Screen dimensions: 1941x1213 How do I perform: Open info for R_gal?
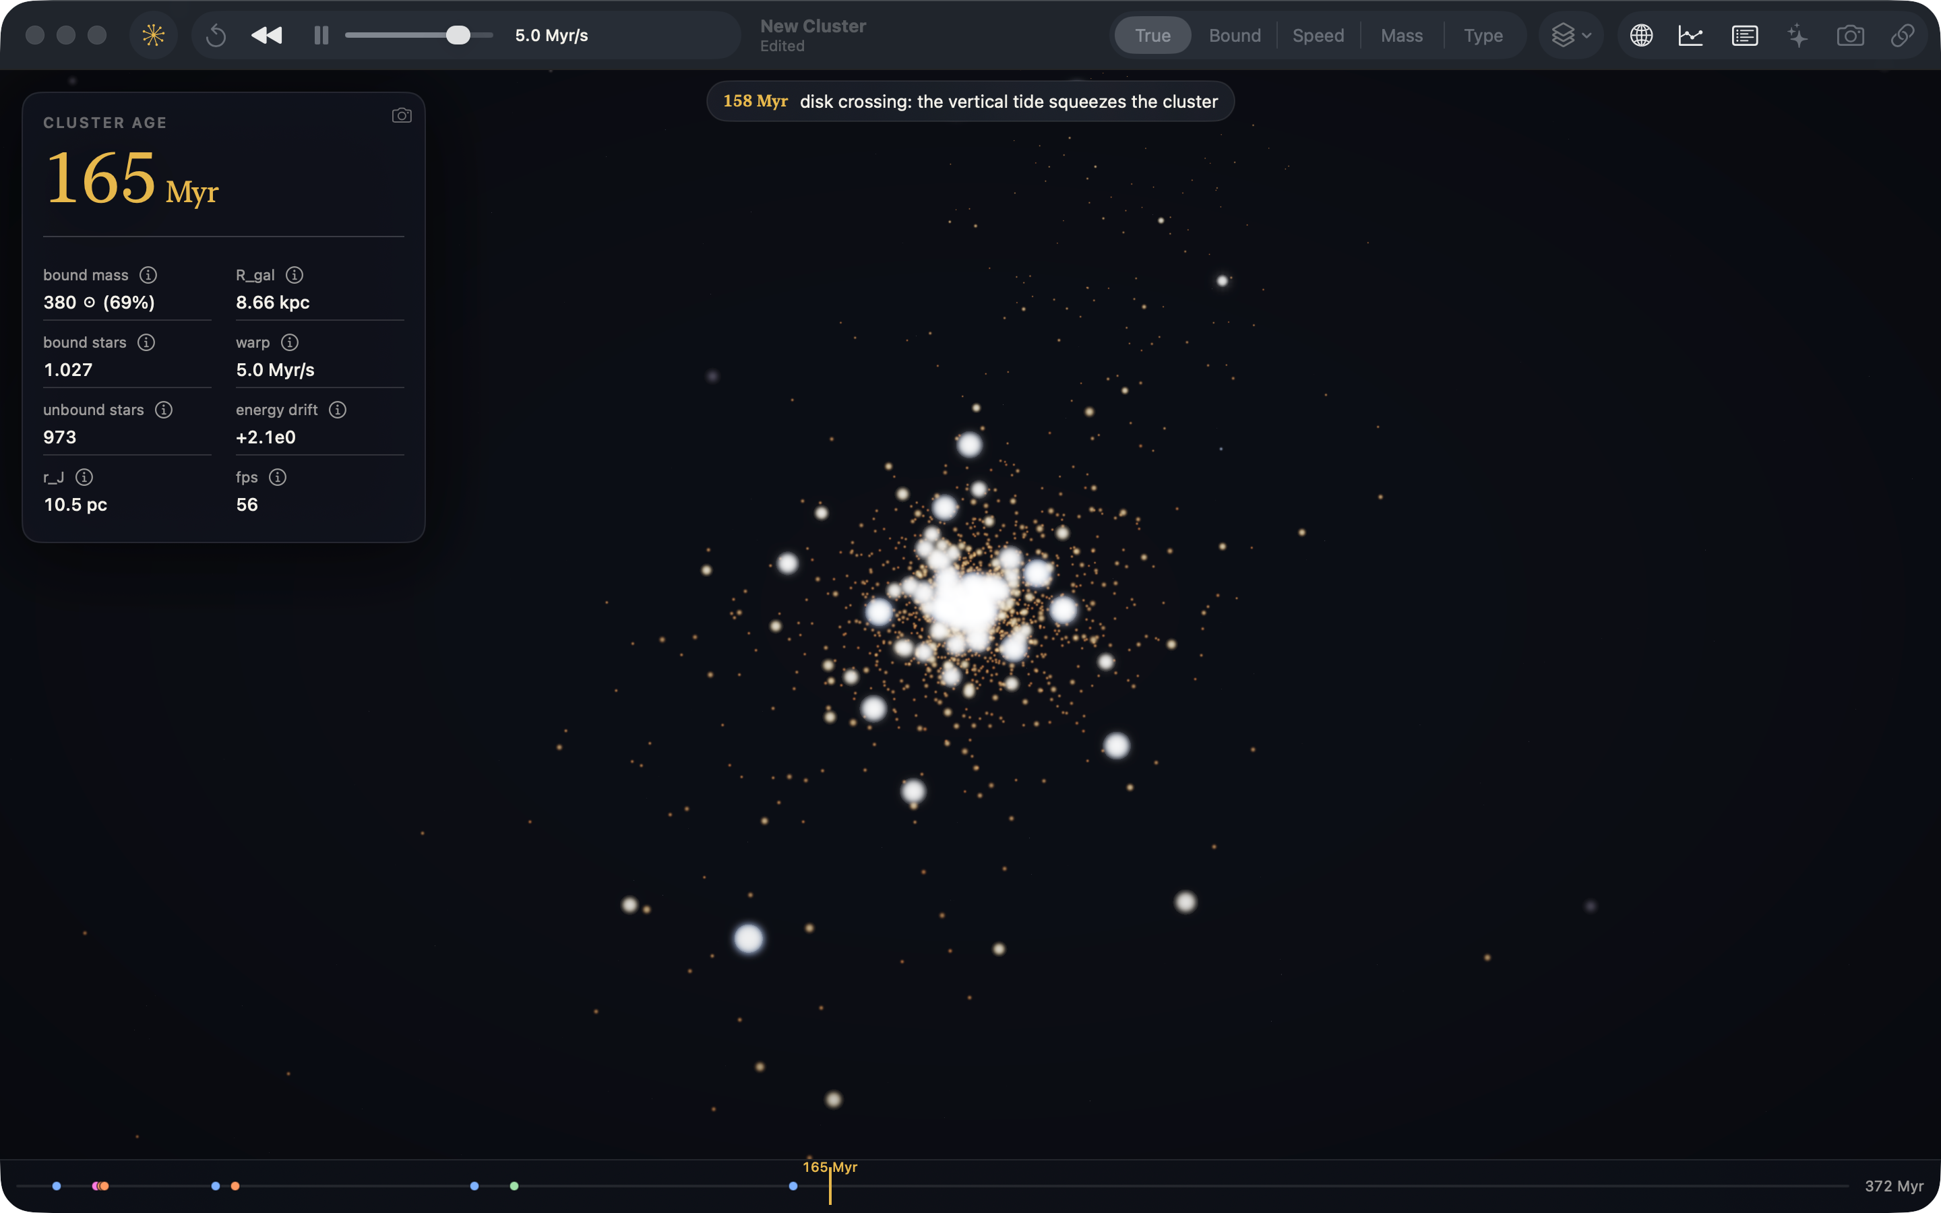[295, 275]
